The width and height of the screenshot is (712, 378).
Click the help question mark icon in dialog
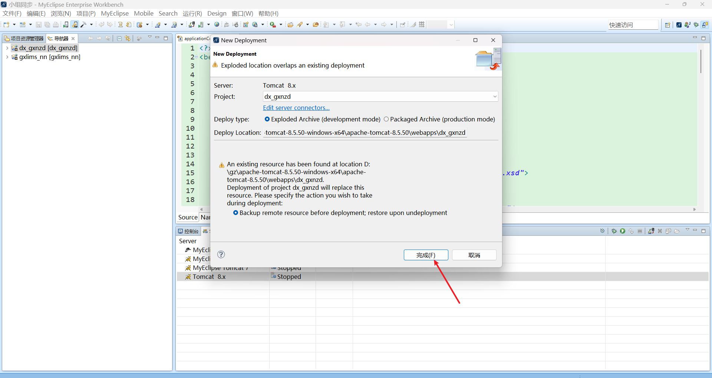click(221, 254)
